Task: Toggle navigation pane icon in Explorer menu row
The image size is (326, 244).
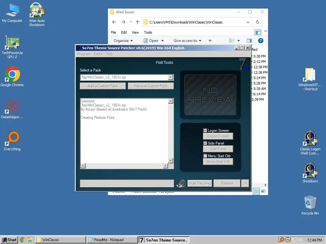Action: [x=258, y=33]
